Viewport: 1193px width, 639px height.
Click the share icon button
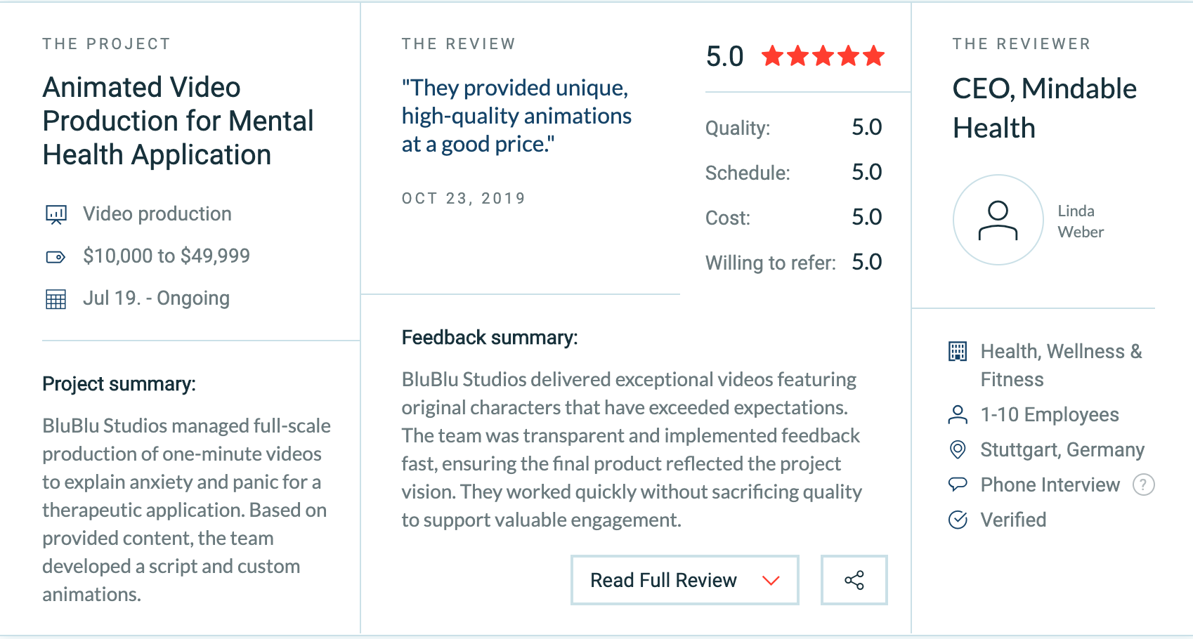coord(854,580)
